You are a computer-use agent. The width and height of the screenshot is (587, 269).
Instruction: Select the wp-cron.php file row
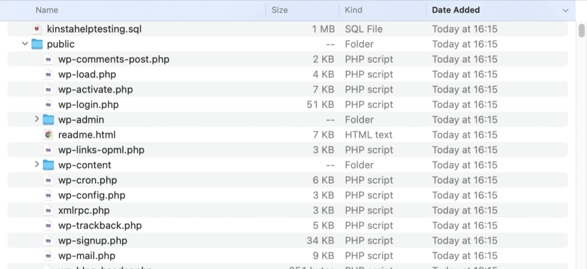tap(229, 180)
